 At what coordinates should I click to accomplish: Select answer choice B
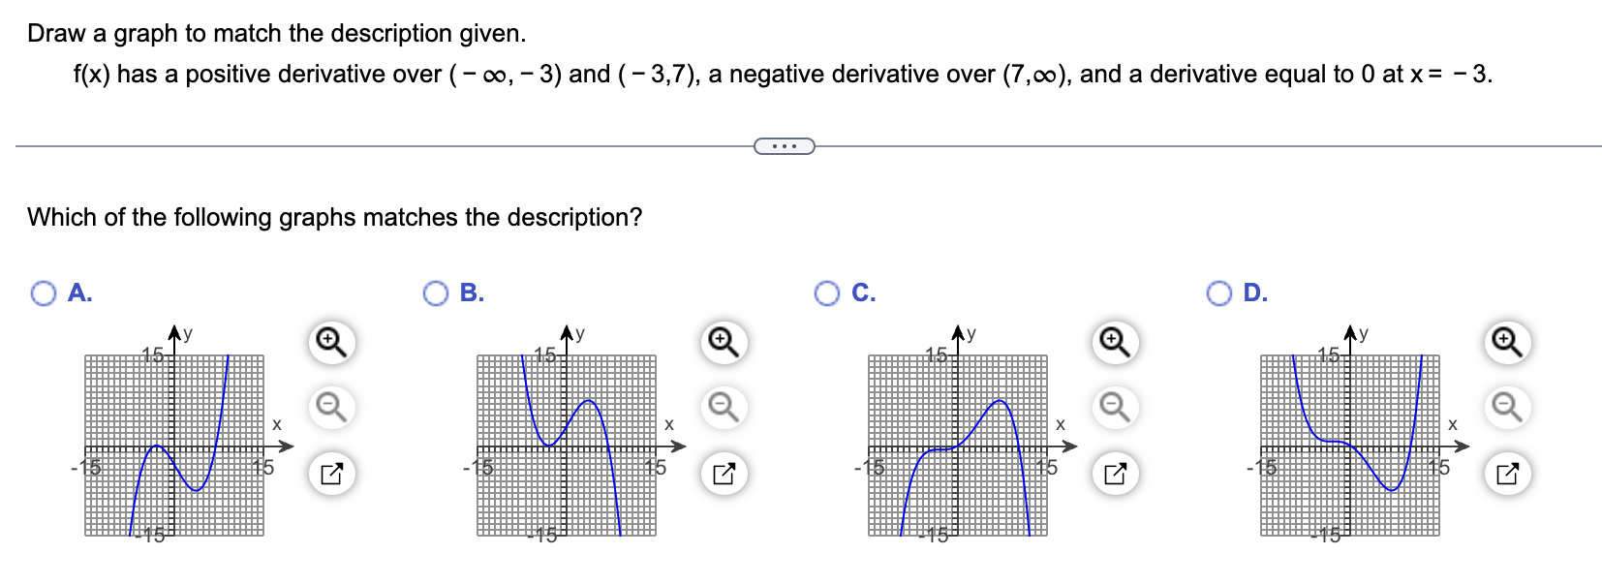[x=437, y=292]
